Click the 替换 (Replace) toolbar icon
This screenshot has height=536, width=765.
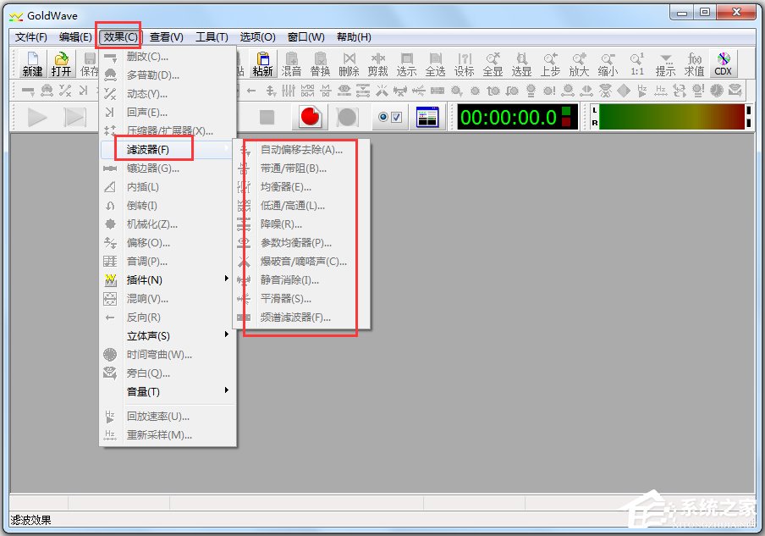coord(321,64)
